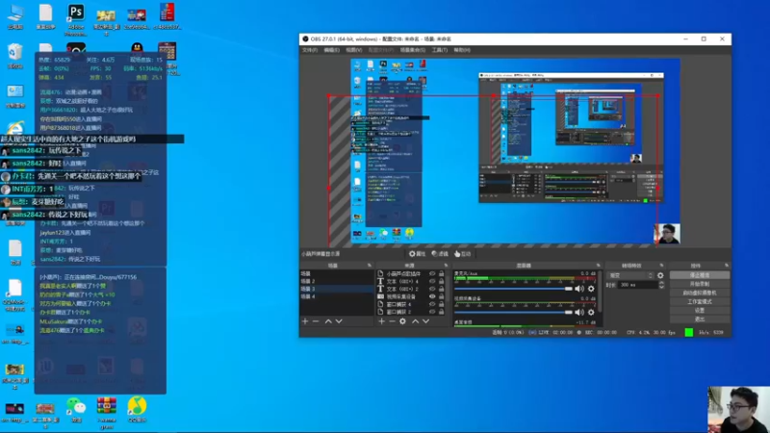Open the transition type dropdown
The width and height of the screenshot is (770, 433).
[x=630, y=275]
